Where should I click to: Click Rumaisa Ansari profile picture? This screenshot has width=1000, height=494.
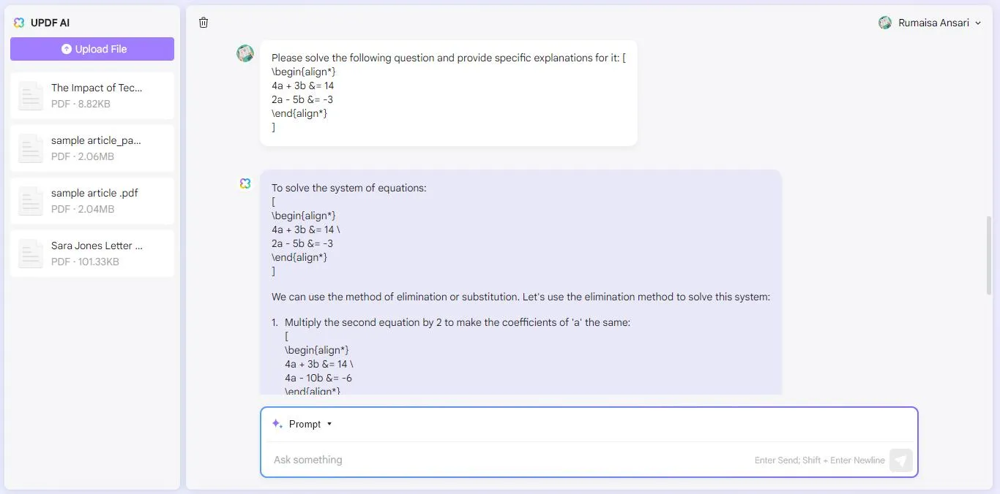coord(885,23)
